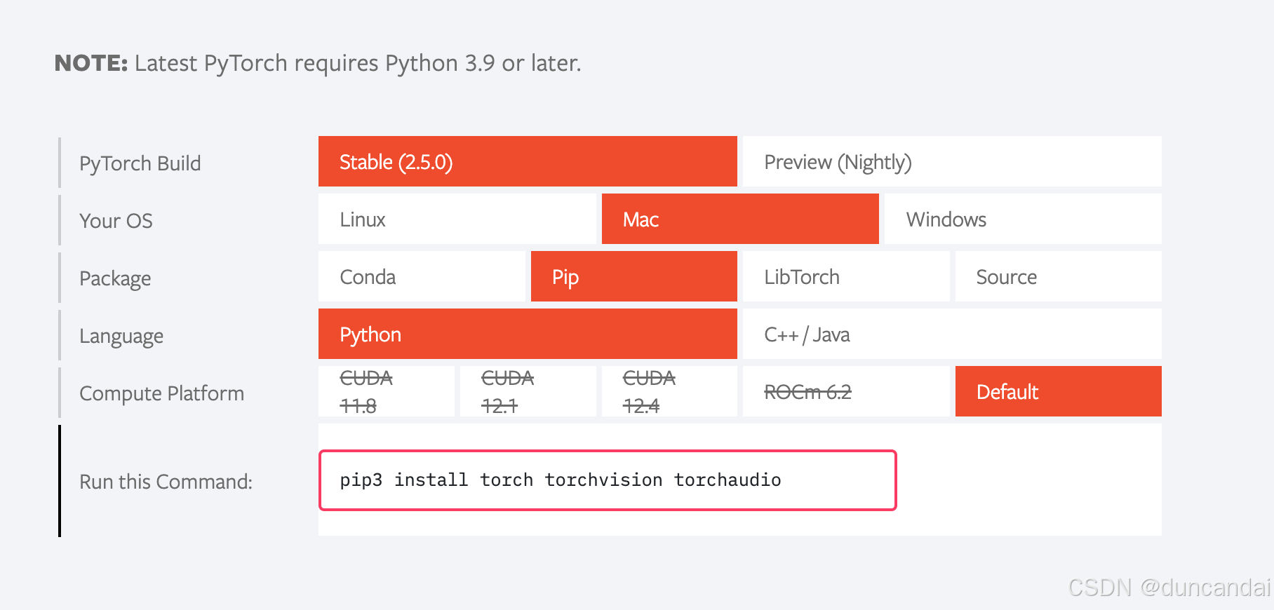Select the Default compute platform
This screenshot has height=610, width=1274.
click(1059, 391)
